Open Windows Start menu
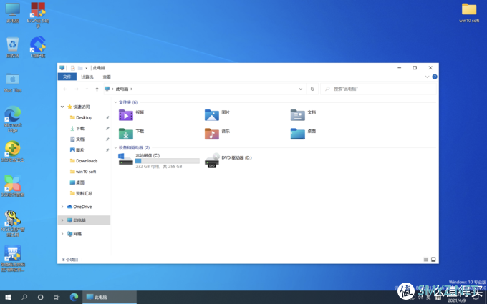The width and height of the screenshot is (487, 304). pyautogui.click(x=8, y=297)
